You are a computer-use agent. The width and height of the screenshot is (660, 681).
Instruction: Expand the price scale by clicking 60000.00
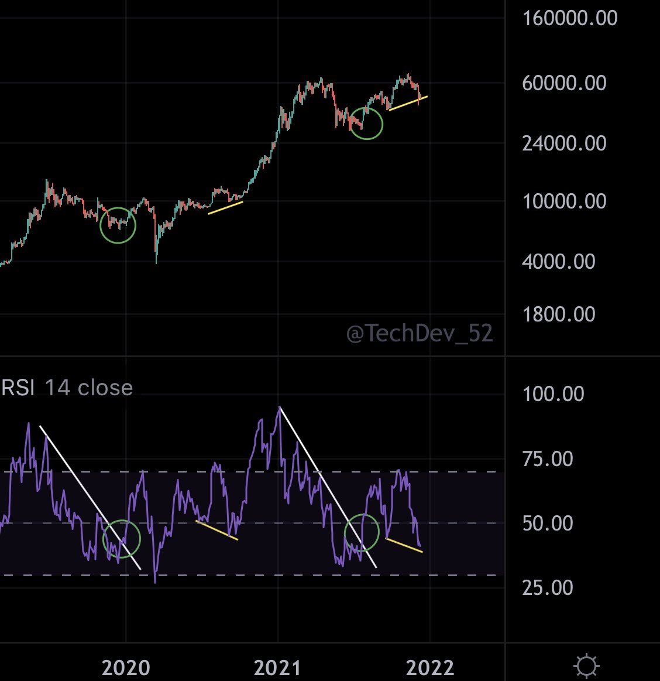click(565, 83)
